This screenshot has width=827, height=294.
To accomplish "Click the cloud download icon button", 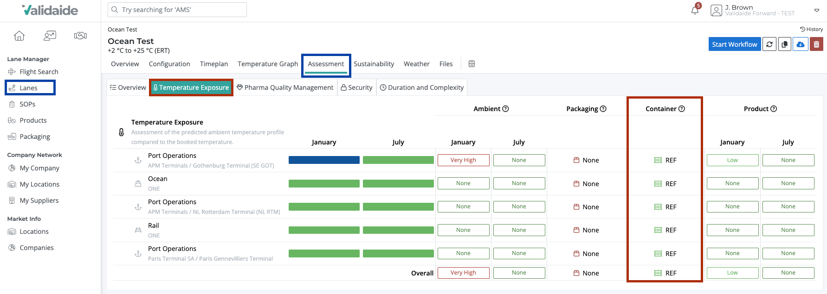I will point(801,44).
